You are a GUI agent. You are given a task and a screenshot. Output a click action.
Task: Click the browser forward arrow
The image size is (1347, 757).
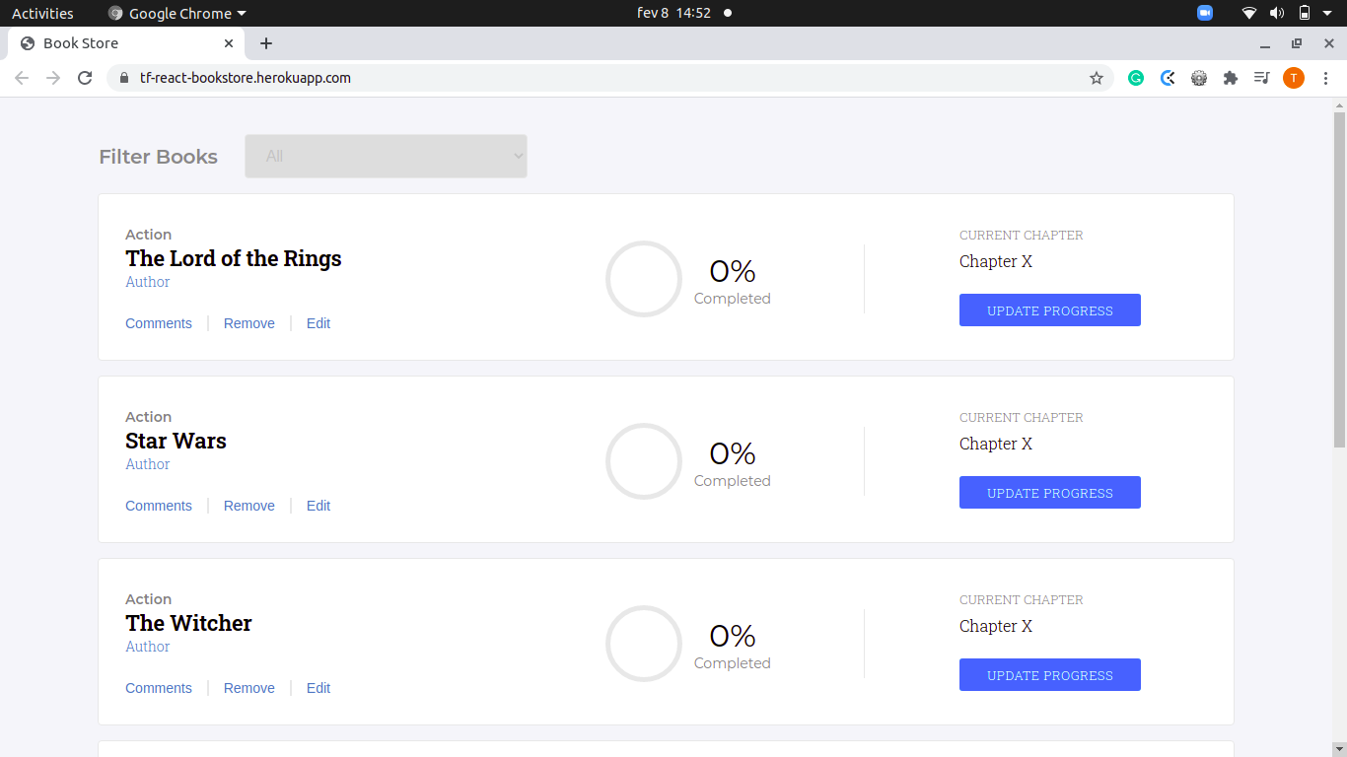point(53,78)
